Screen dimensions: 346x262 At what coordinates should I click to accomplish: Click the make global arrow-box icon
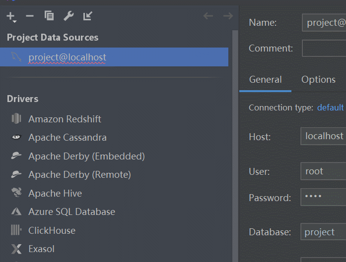point(87,16)
